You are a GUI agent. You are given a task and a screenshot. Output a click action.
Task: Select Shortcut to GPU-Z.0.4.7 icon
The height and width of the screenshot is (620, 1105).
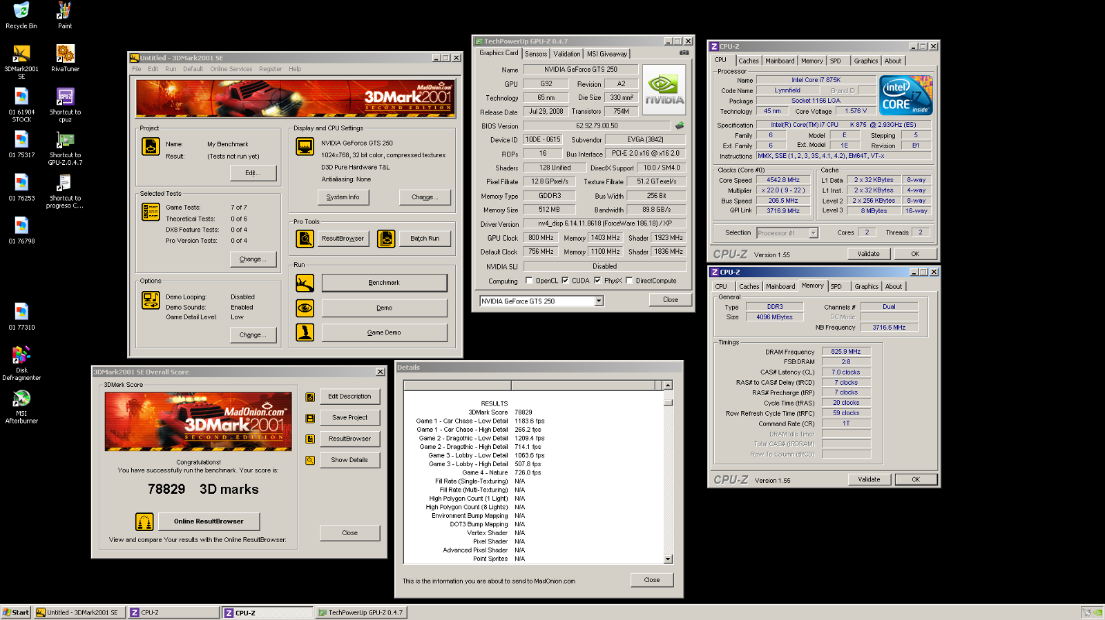(x=65, y=148)
